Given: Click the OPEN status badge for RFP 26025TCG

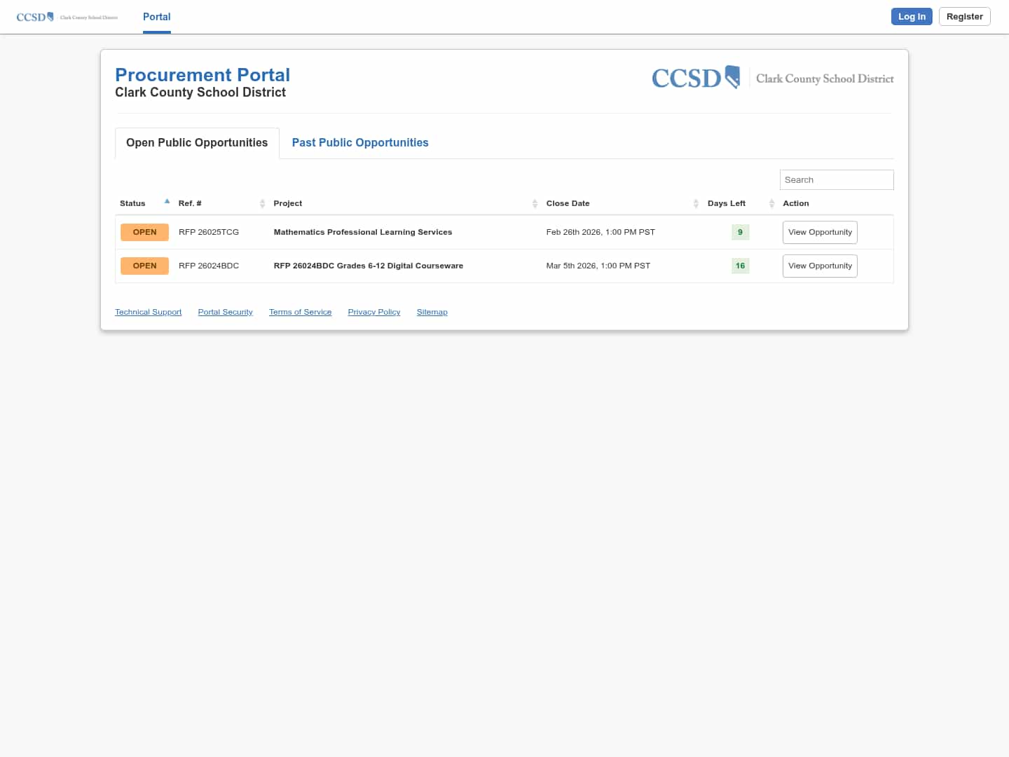Looking at the screenshot, I should [x=144, y=232].
